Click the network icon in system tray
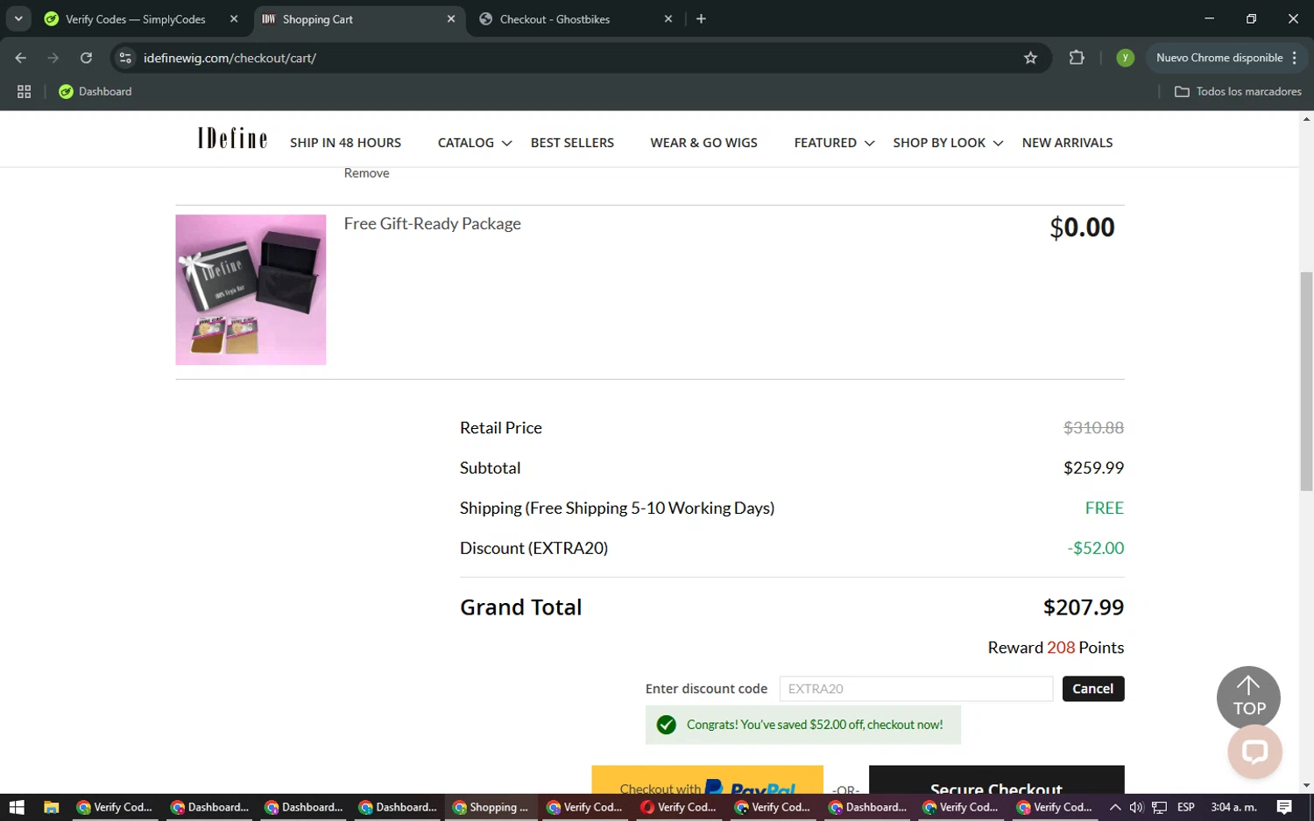This screenshot has width=1314, height=821. pyautogui.click(x=1159, y=807)
